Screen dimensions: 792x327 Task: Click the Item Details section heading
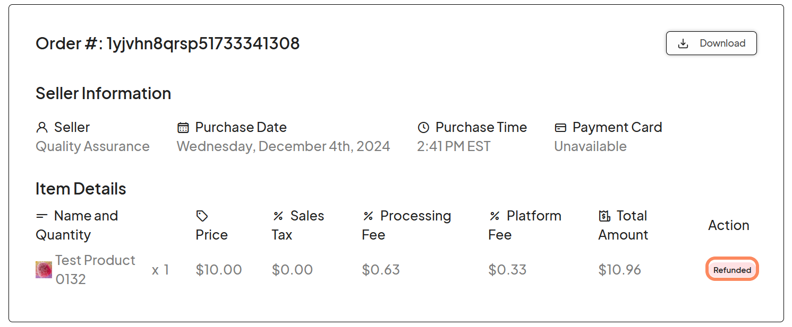[x=80, y=189]
